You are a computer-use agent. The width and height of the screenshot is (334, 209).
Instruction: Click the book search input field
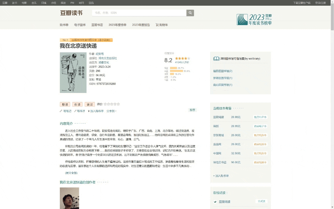pos(139,13)
